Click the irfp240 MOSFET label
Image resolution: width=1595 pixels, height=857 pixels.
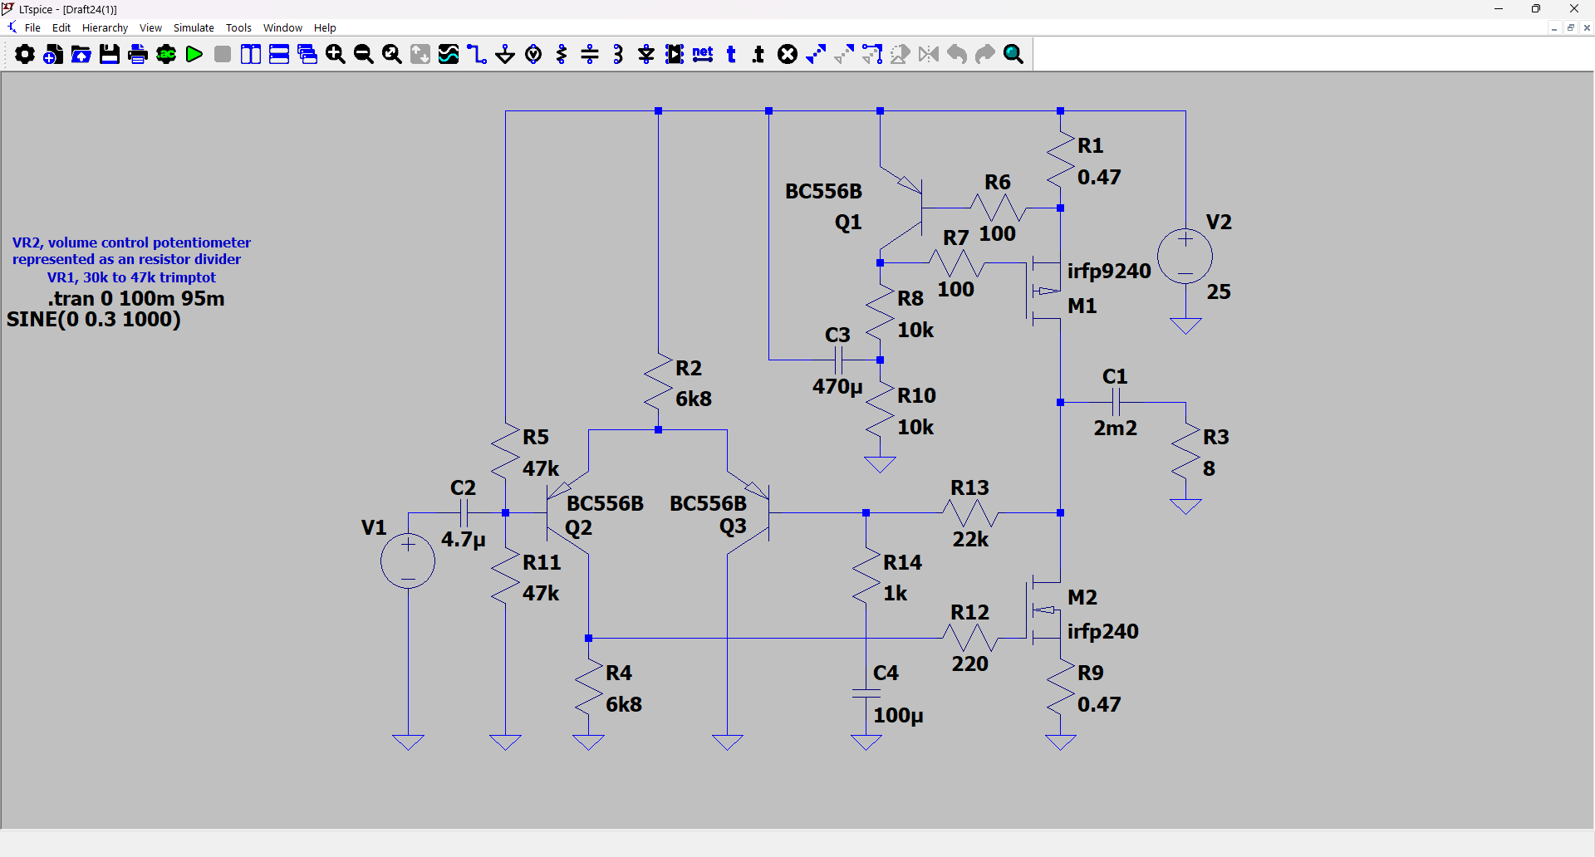(1102, 632)
